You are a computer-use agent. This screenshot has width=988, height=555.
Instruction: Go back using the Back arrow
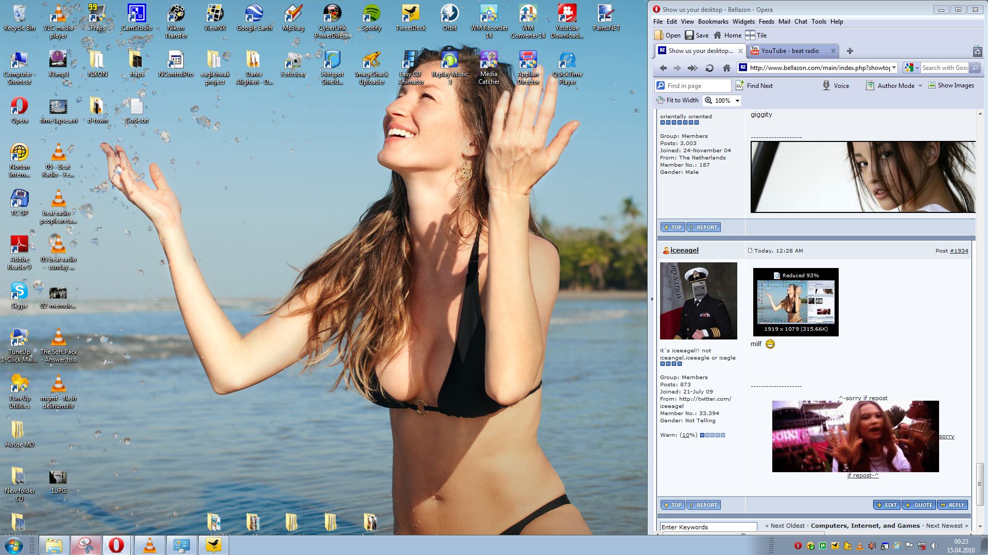coord(663,68)
